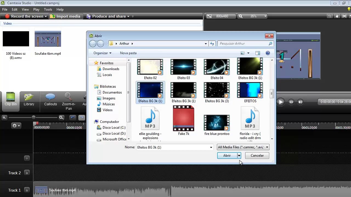Image resolution: width=351 pixels, height=197 pixels.
Task: Open the address path history dropdown
Action: coord(206,44)
